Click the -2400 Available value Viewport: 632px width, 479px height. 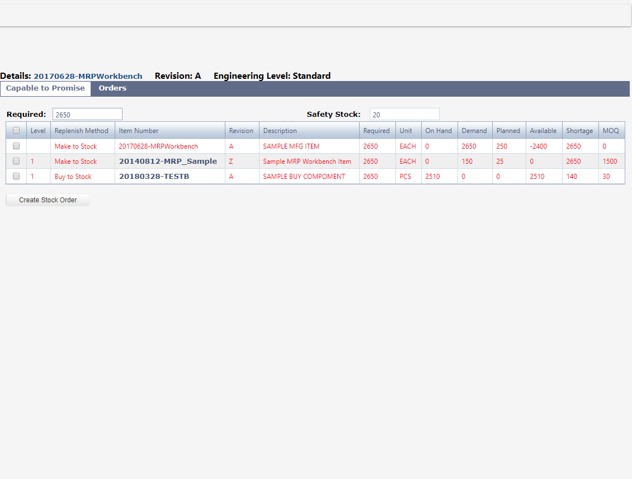tap(539, 146)
